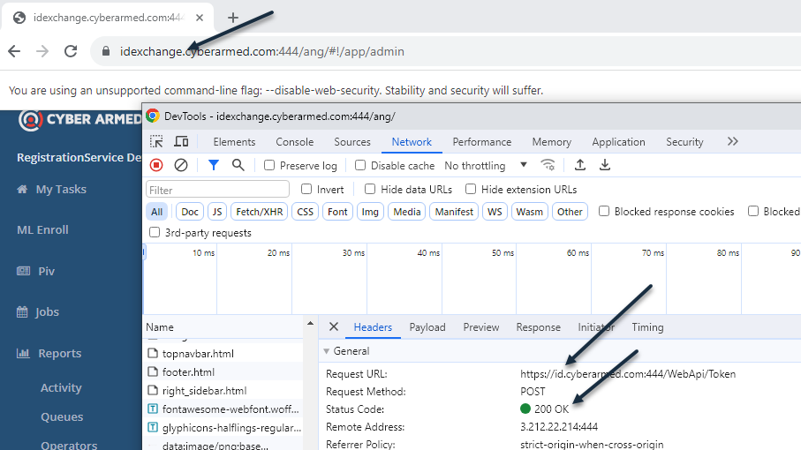Import HAR file upload icon
The height and width of the screenshot is (450, 801).
(580, 165)
